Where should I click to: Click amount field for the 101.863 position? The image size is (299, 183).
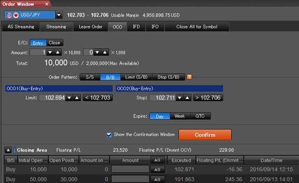(130, 179)
